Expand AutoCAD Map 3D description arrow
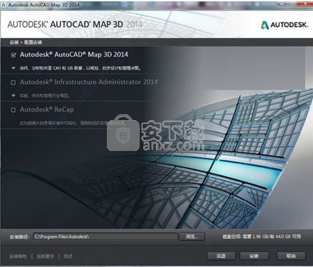 tap(13, 68)
